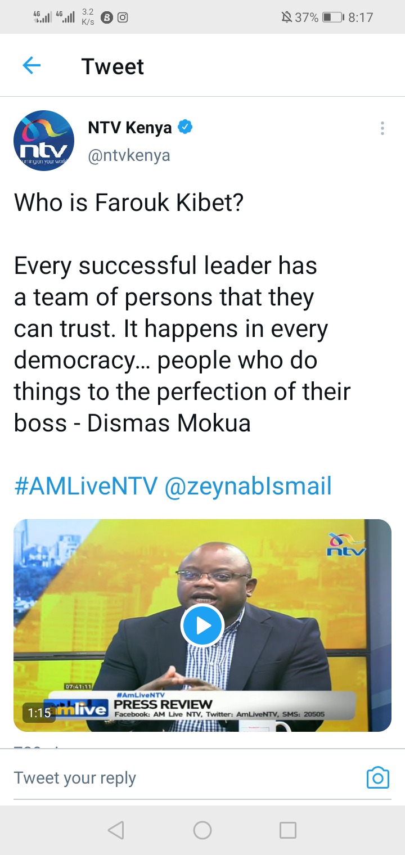Tap the blue verified badge
This screenshot has width=405, height=855.
pyautogui.click(x=186, y=128)
